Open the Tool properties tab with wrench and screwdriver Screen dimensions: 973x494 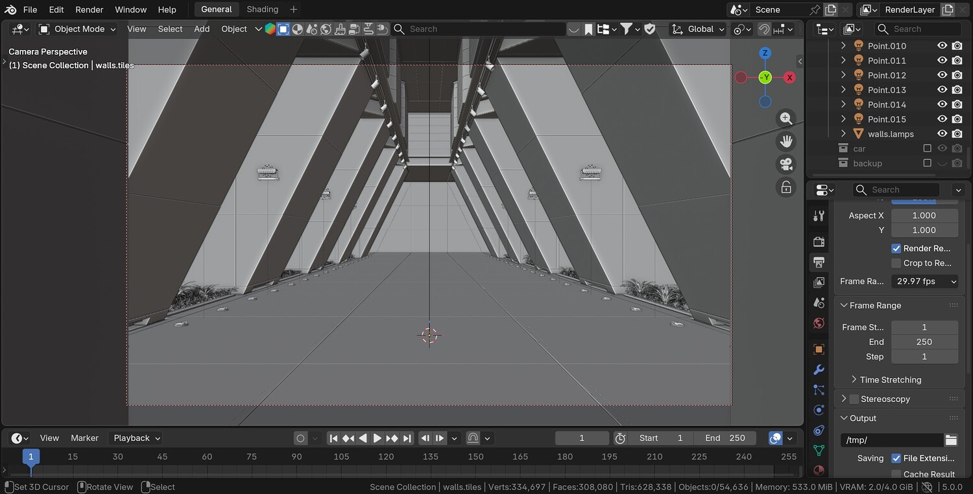[x=819, y=216]
